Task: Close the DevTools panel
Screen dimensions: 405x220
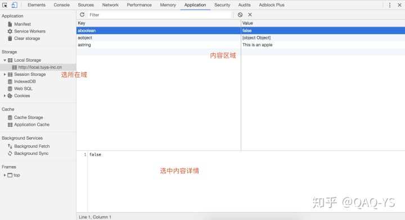Action: click(x=399, y=5)
